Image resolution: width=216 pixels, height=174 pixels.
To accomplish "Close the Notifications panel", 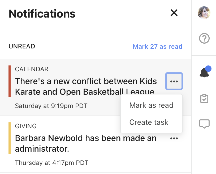I will 174,13.
